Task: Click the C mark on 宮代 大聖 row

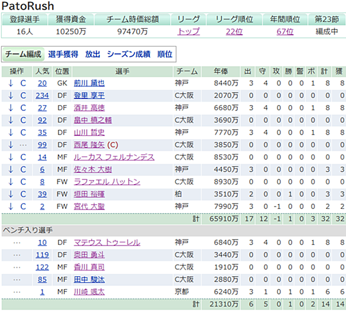Action: 23,207
